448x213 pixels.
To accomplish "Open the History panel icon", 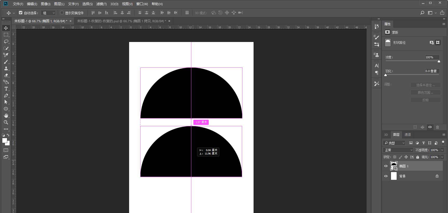I will click(x=376, y=26).
